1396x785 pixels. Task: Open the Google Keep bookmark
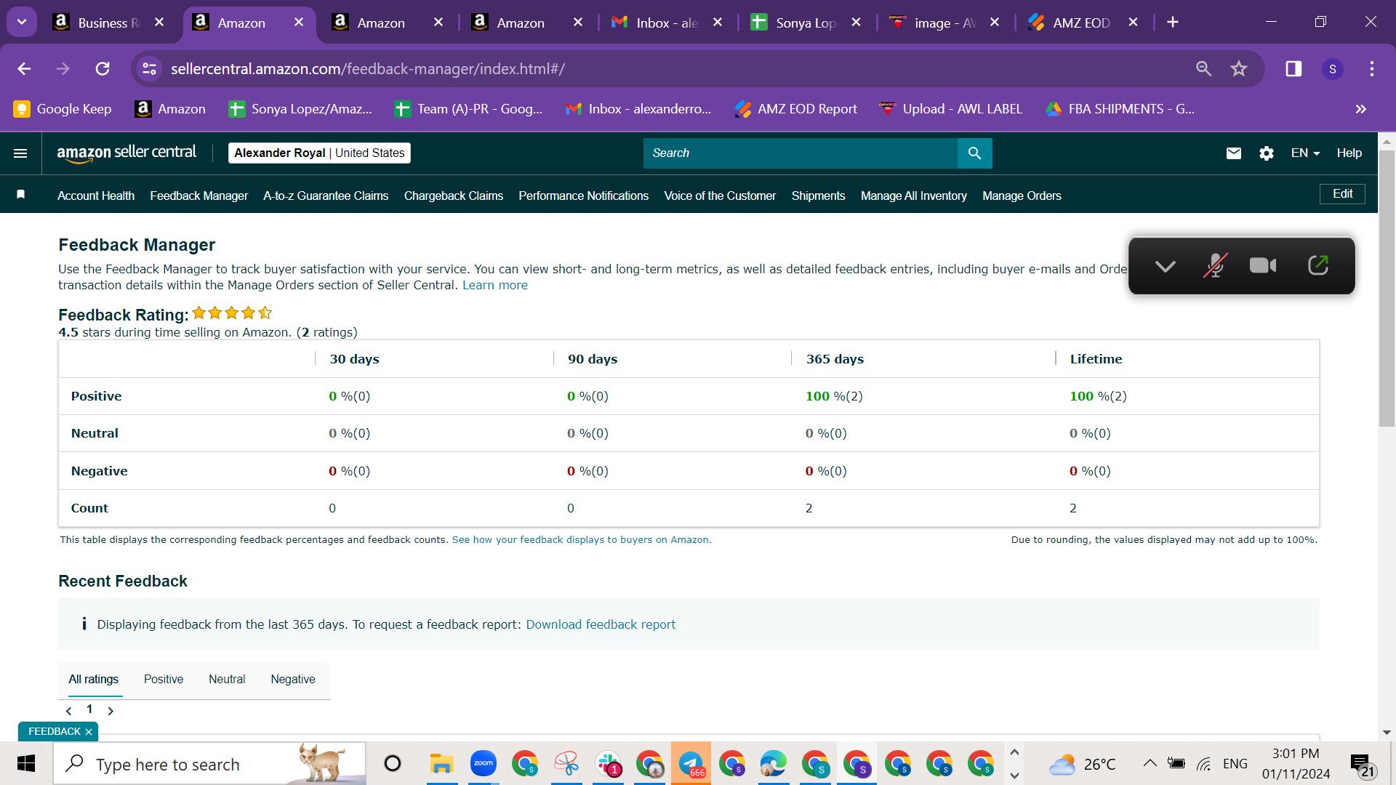63,109
